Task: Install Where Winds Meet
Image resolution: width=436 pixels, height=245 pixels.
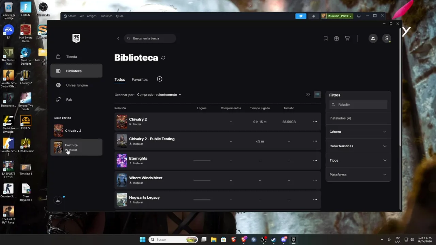Action: click(x=136, y=183)
